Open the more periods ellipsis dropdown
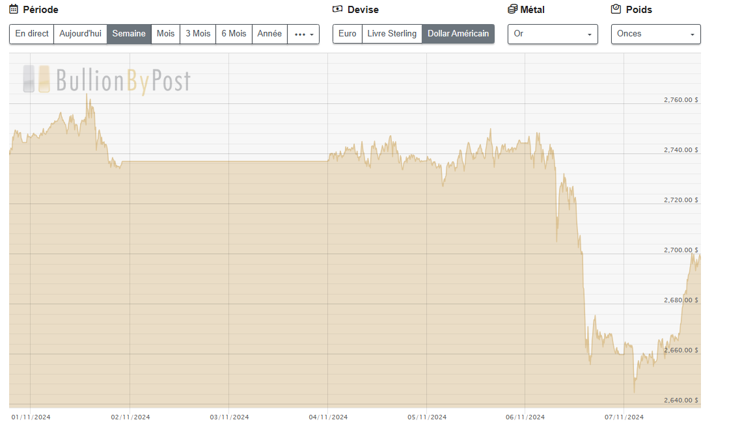Viewport: 755px width, 433px height. (303, 34)
